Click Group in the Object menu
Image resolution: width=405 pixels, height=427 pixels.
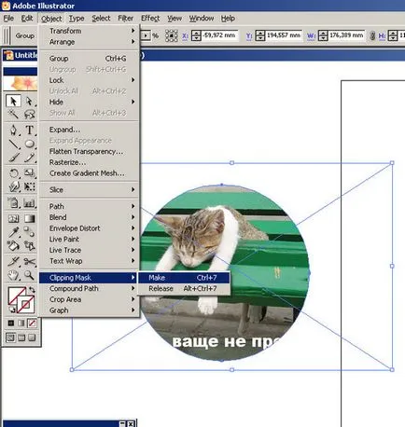[90, 59]
